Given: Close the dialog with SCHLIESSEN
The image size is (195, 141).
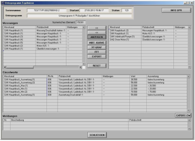Looking at the screenshot, I should point(97,135).
